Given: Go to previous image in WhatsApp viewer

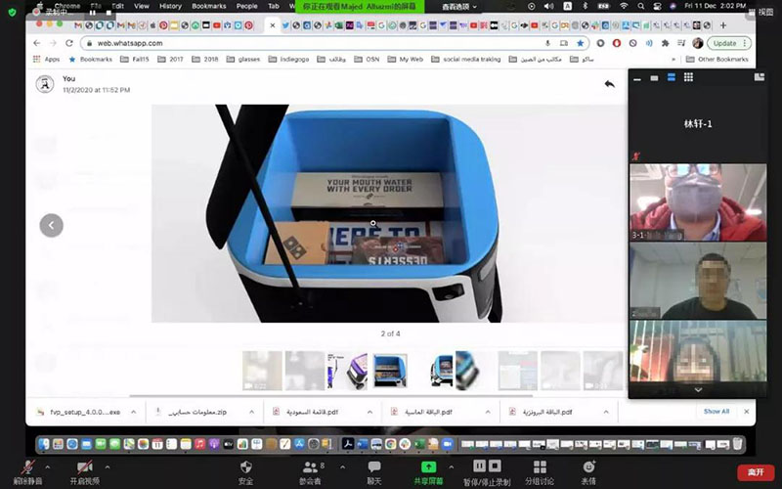Looking at the screenshot, I should [52, 226].
